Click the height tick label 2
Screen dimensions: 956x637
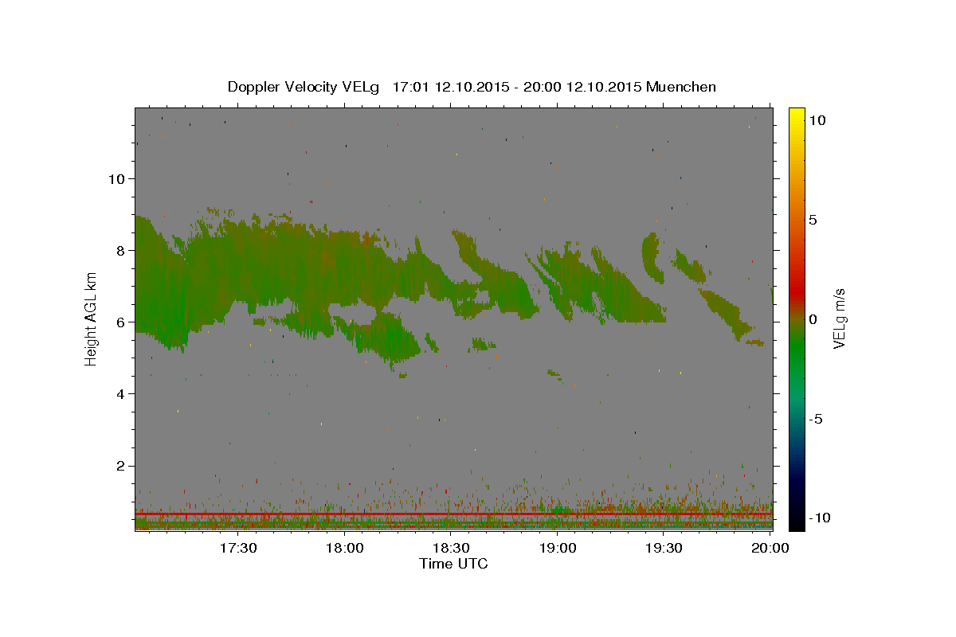tap(120, 466)
